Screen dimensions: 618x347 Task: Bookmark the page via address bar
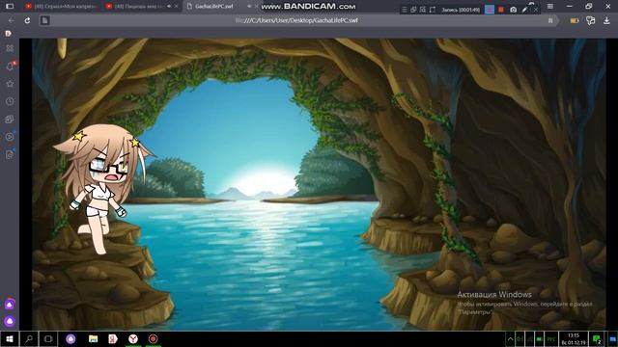coord(550,20)
